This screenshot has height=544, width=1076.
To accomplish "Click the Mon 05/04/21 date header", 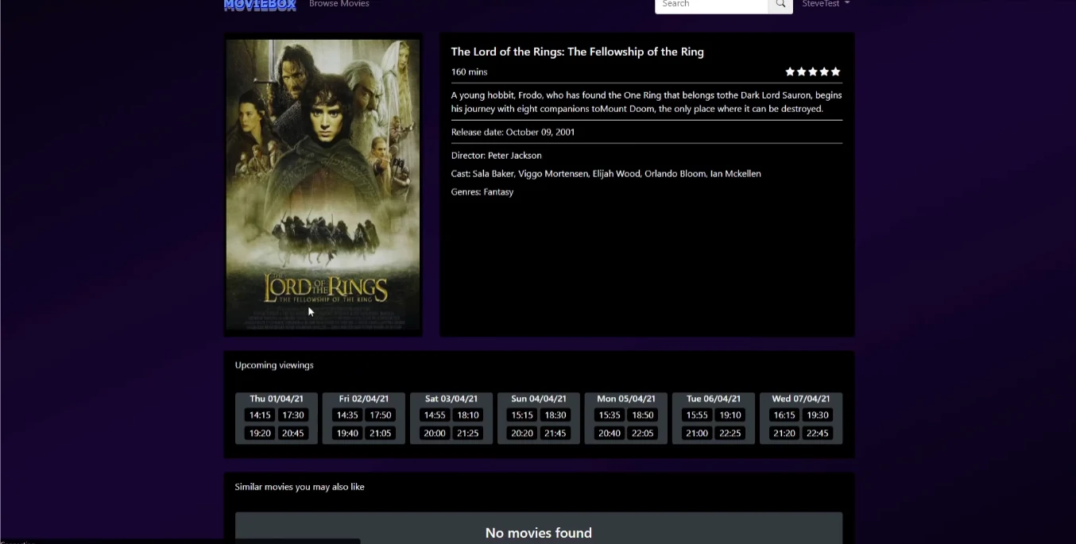I will click(626, 399).
